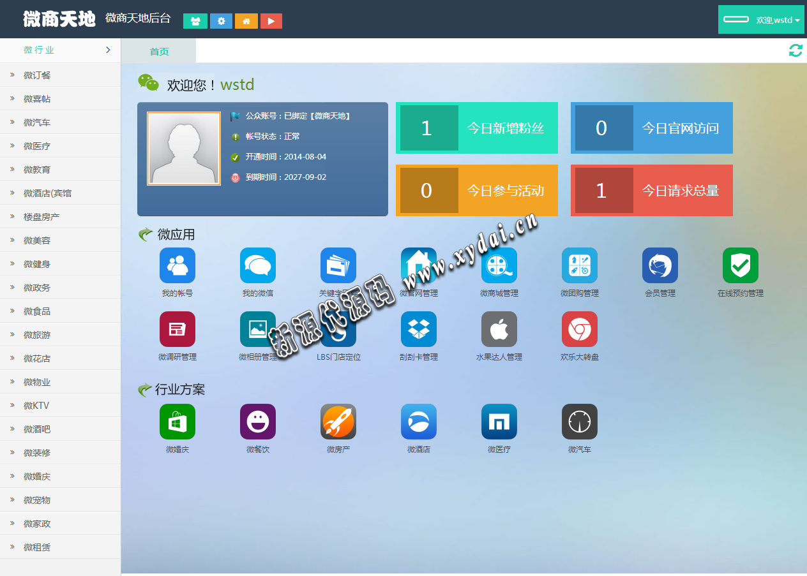807x576 pixels.
Task: Open the 水果达人管理 app icon
Action: pyautogui.click(x=499, y=329)
